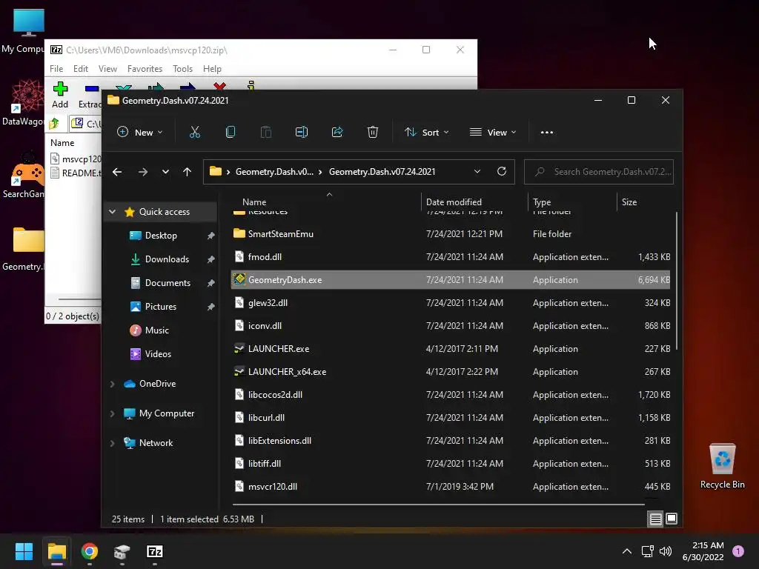Click the Search Geometry.Dash search box
This screenshot has width=759, height=569.
click(599, 172)
